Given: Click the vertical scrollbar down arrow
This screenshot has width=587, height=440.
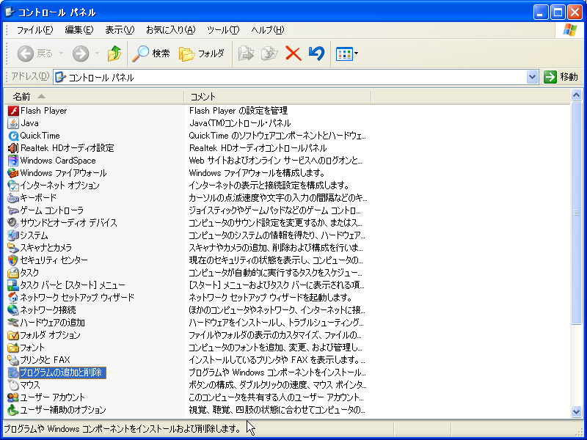Looking at the screenshot, I should 577,412.
